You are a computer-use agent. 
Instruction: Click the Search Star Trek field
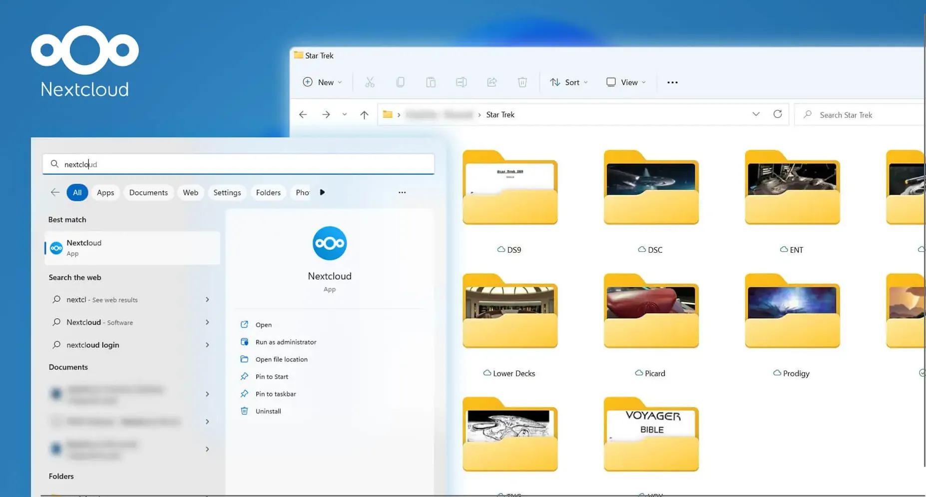point(859,114)
